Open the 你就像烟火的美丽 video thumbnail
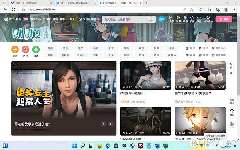 point(146,75)
